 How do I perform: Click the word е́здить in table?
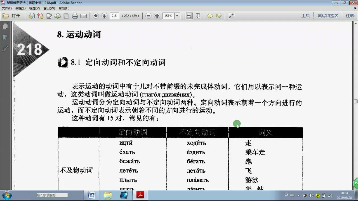click(x=196, y=152)
